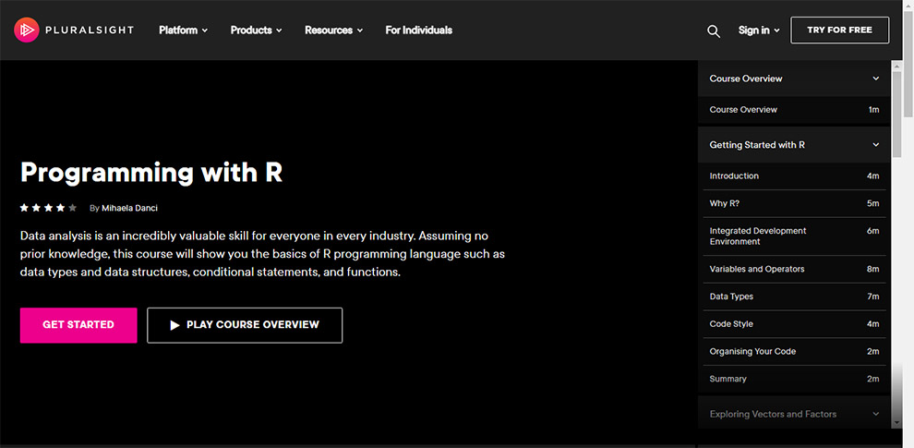Open the Data Types lesson
This screenshot has width=914, height=448.
pyautogui.click(x=794, y=297)
